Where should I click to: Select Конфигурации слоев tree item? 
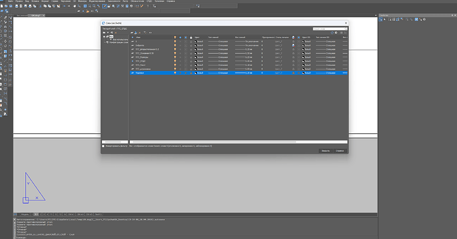[119, 42]
